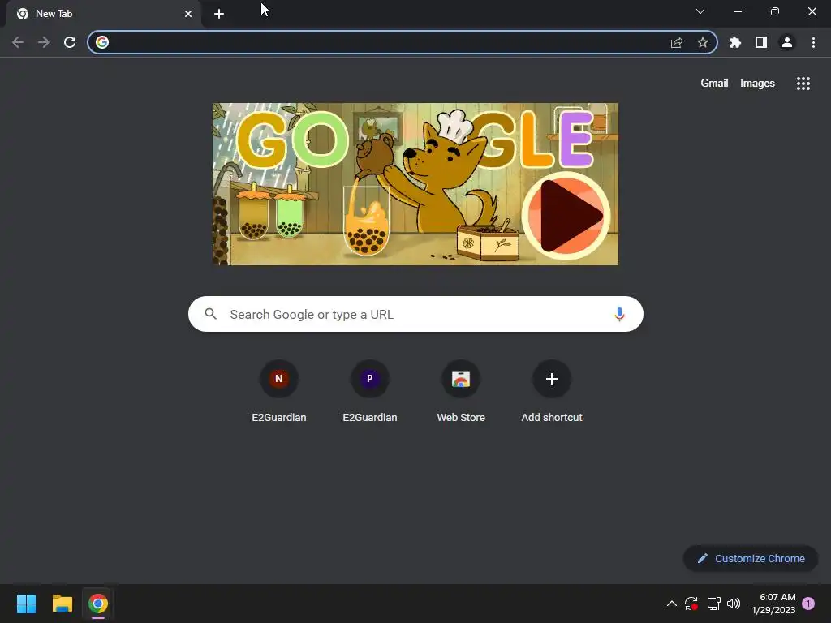Open the Gmail link
The image size is (831, 623).
(x=714, y=84)
